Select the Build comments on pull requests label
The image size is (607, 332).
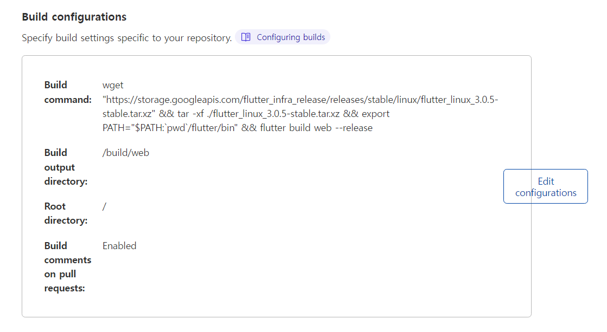[x=67, y=266]
